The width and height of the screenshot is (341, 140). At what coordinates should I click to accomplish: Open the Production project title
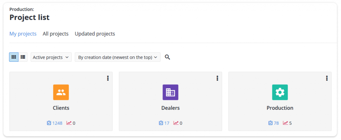280,108
